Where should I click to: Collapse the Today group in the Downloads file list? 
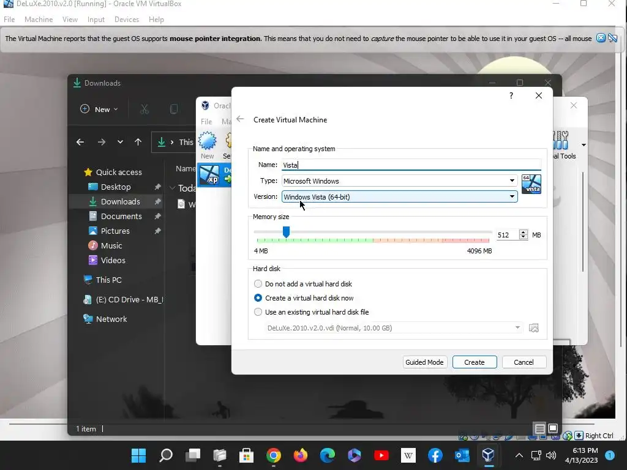coord(172,188)
